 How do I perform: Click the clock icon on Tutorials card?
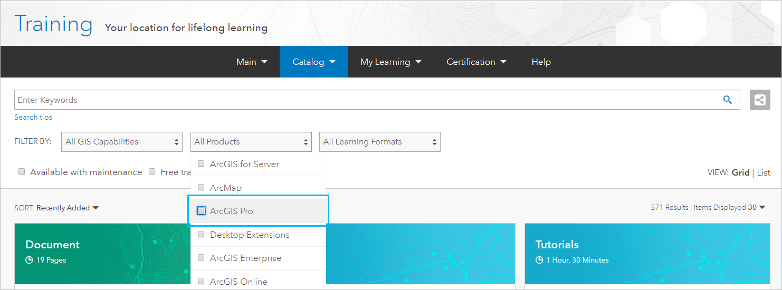point(539,260)
